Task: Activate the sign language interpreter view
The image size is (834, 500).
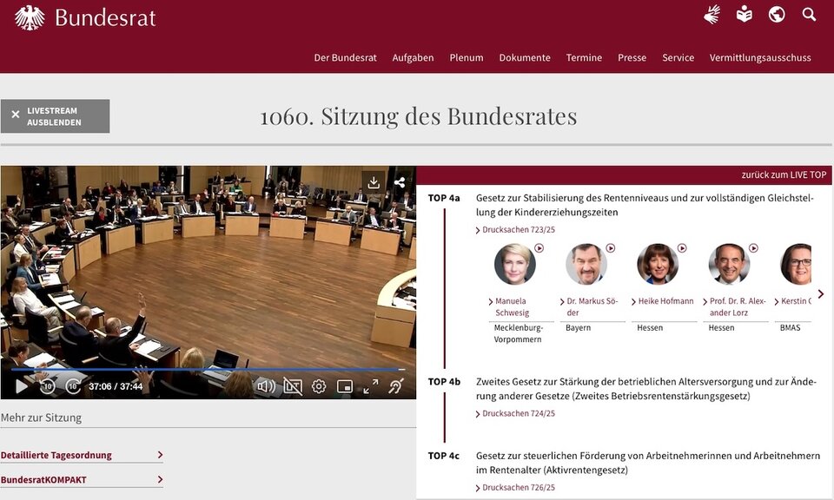Action: 396,385
